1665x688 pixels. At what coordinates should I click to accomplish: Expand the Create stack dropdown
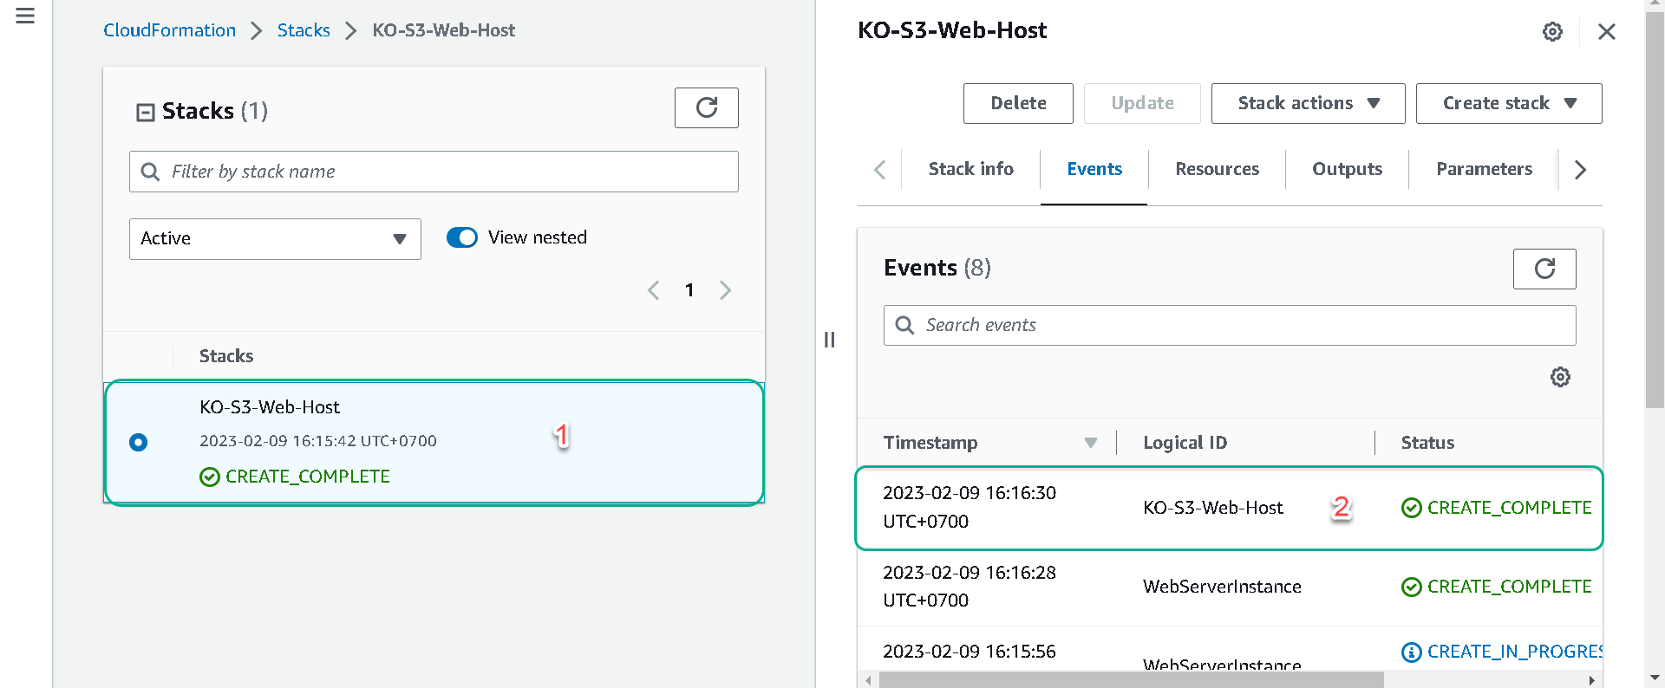tap(1508, 103)
